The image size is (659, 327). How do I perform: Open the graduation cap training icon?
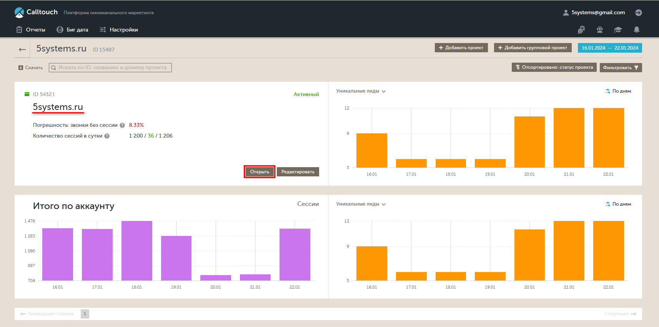click(618, 30)
